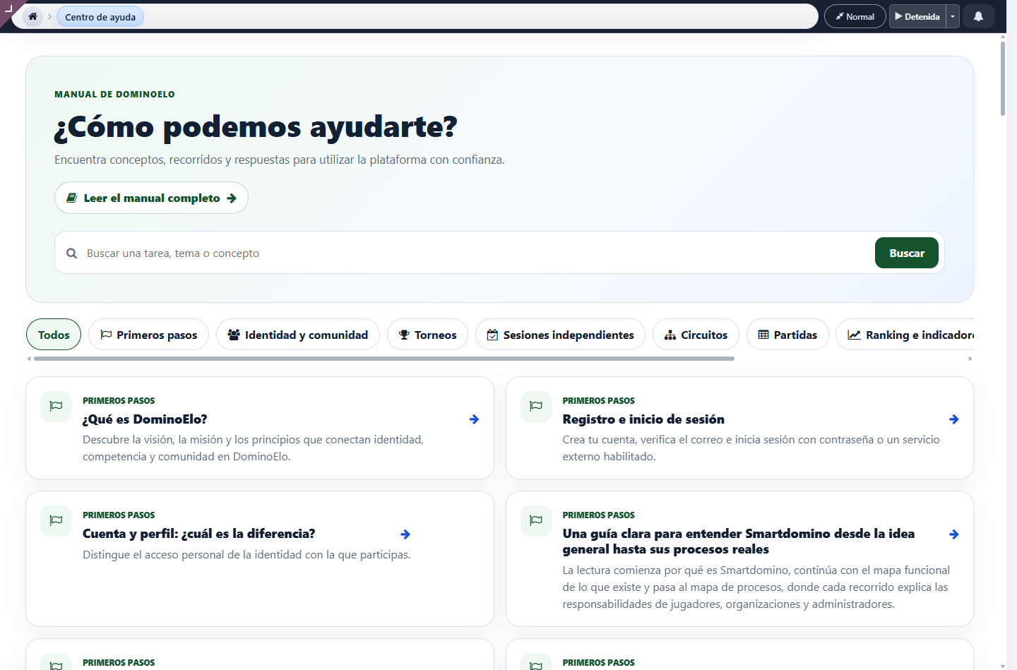Screen dimensions: 1017x670
Task: Switch to Identidad y comunidad tab
Action: tap(298, 335)
